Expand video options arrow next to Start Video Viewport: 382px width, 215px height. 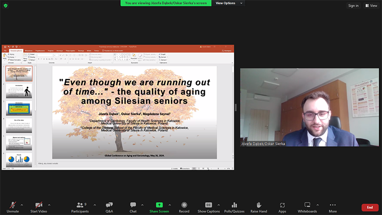49,204
